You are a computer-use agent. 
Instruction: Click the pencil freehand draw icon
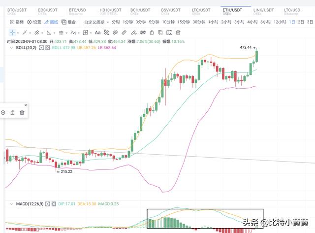(133, 33)
